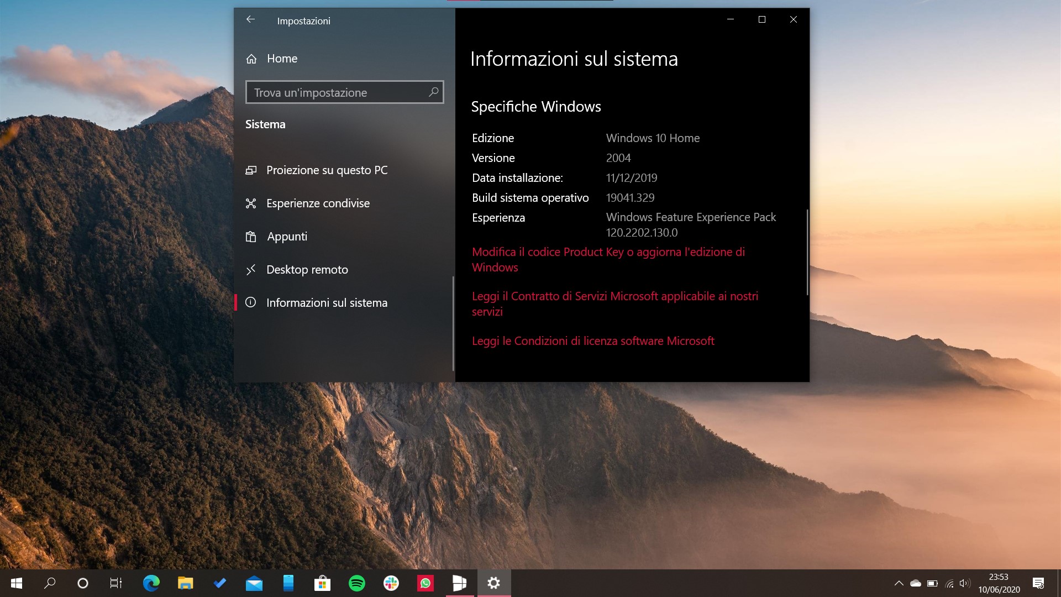Click the volume speaker tray icon
Image resolution: width=1061 pixels, height=597 pixels.
click(x=965, y=583)
